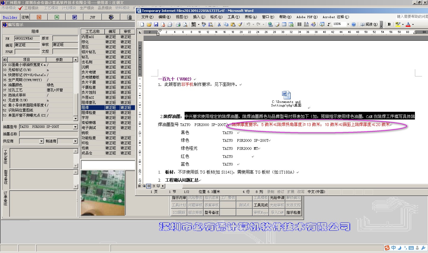
Task: Save the document with floppy icon
Action: coord(156,24)
